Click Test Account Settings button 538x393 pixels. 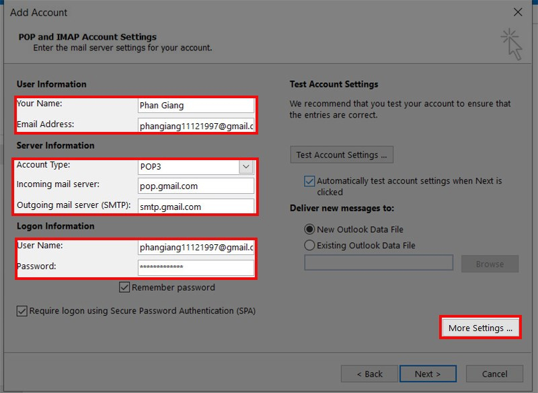click(341, 154)
